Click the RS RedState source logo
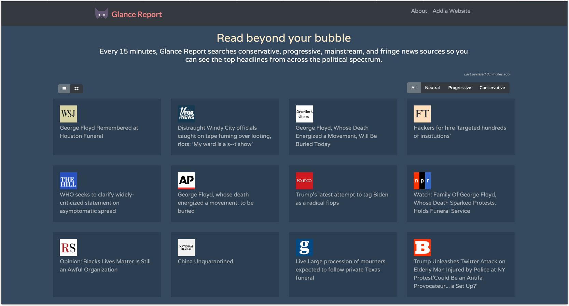 68,248
